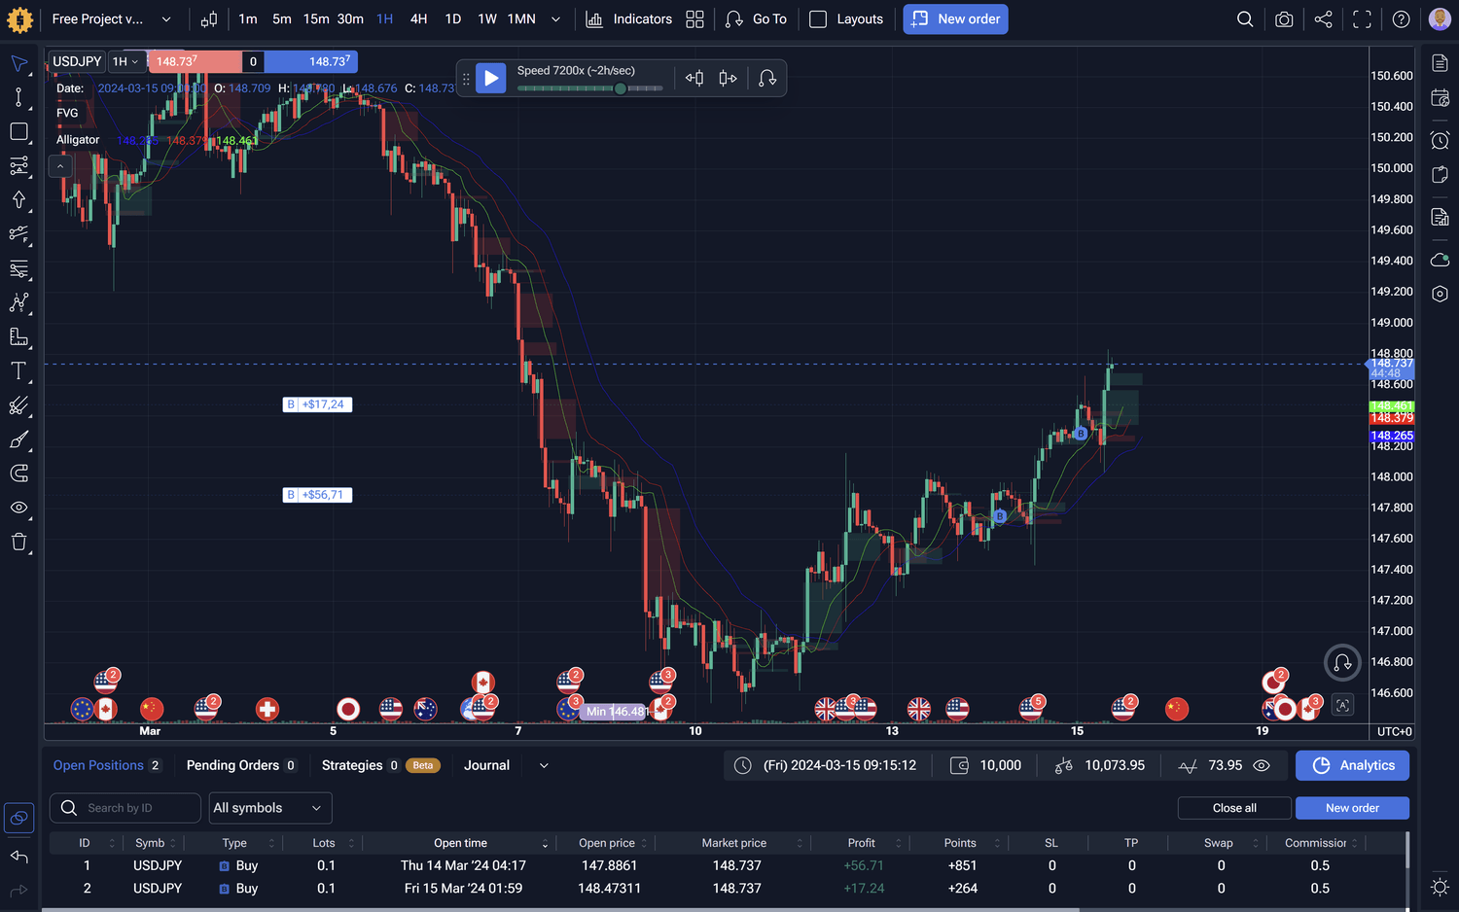Expand more timeframes chevron
This screenshot has height=912, width=1459.
coord(555,19)
